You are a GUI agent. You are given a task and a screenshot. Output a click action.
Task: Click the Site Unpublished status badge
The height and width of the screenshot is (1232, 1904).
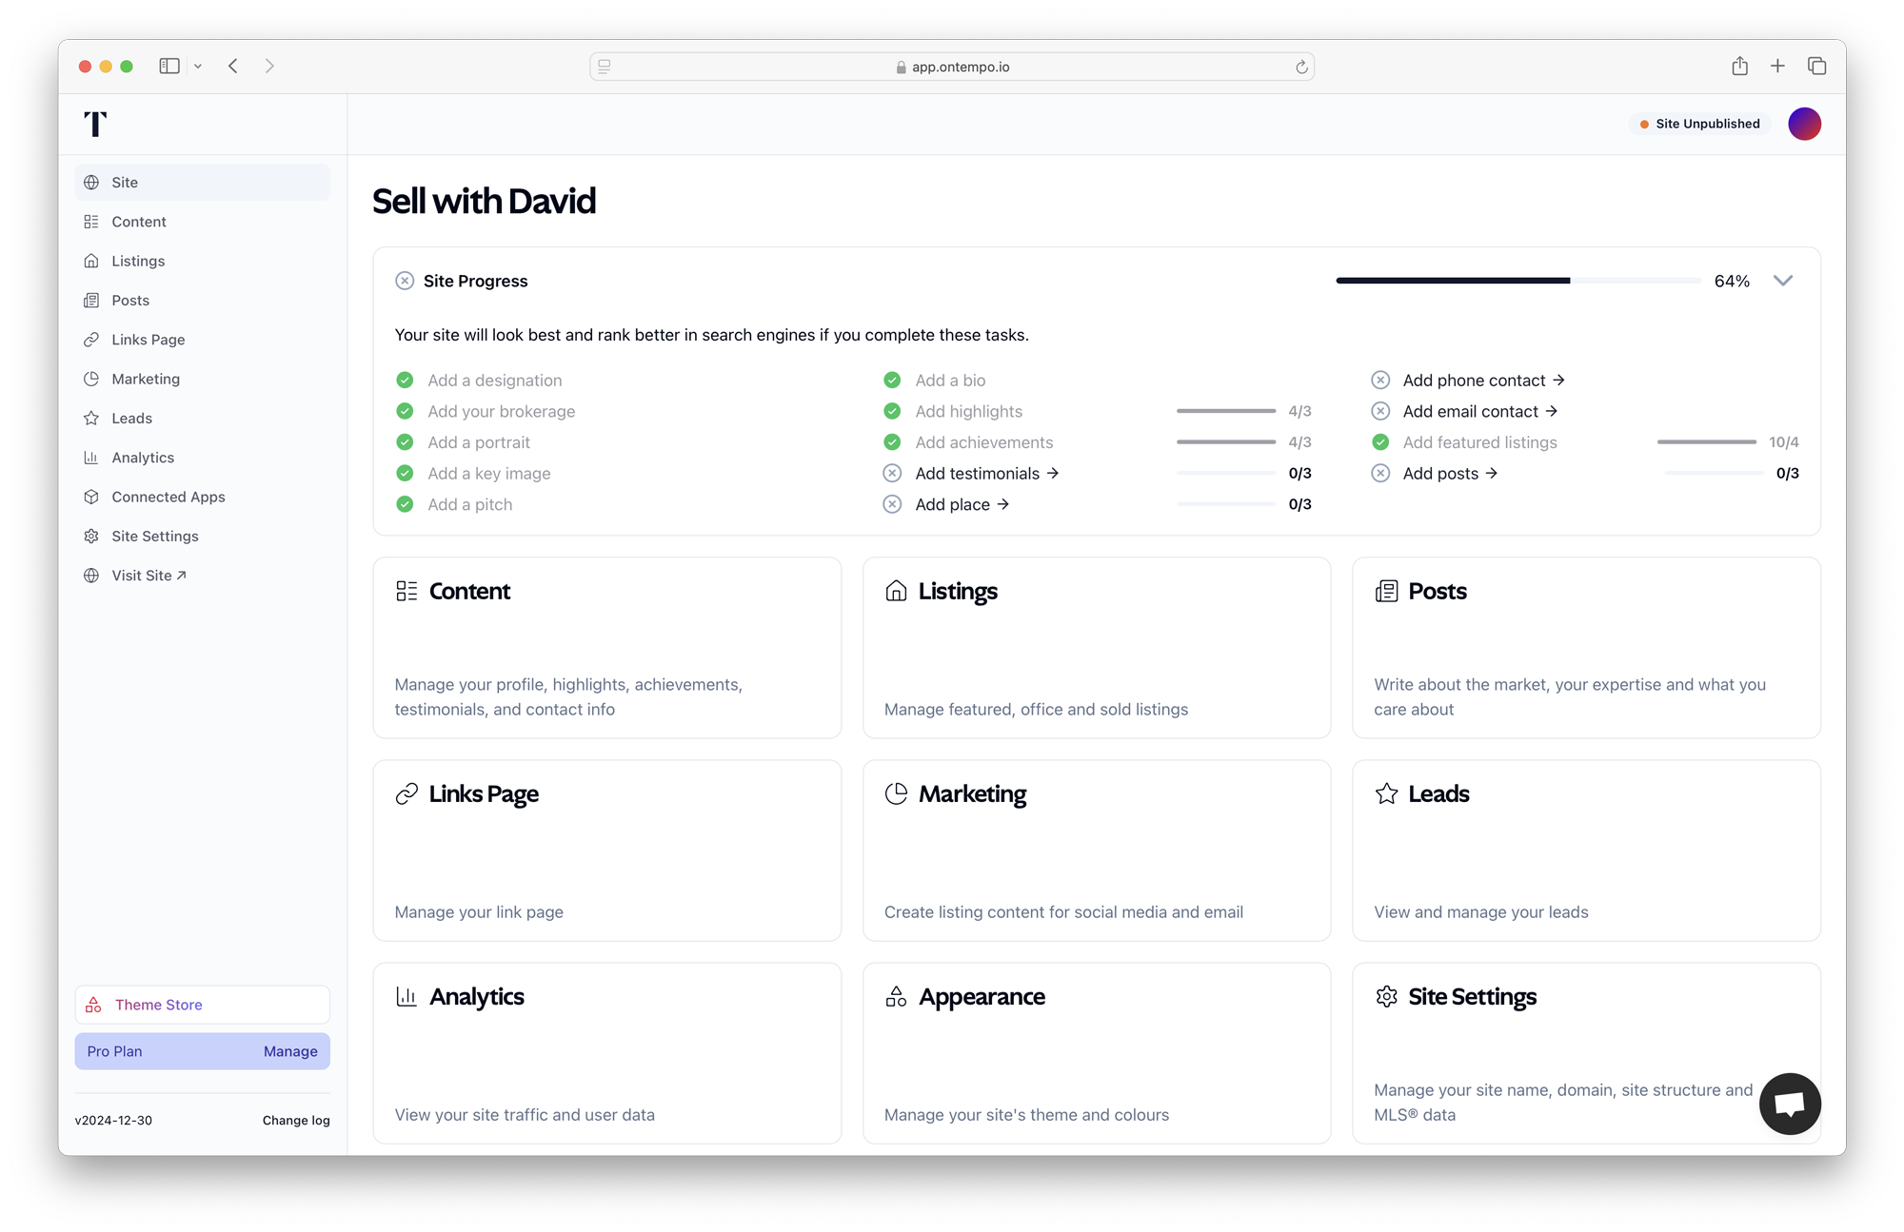[1699, 124]
